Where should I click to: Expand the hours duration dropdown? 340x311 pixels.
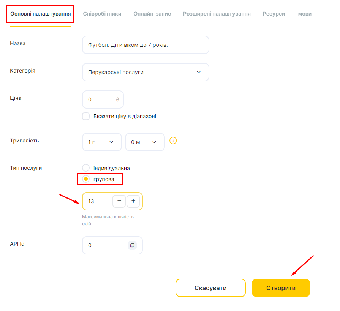point(102,142)
